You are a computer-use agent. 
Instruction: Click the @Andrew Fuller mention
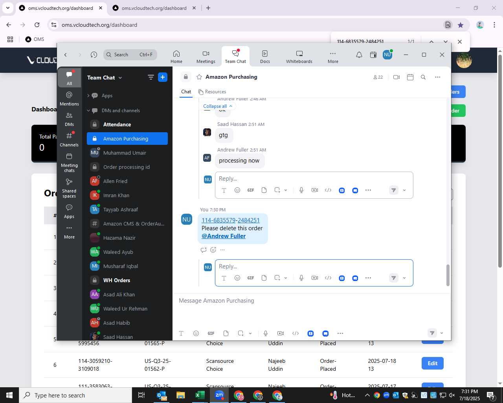coord(224,236)
